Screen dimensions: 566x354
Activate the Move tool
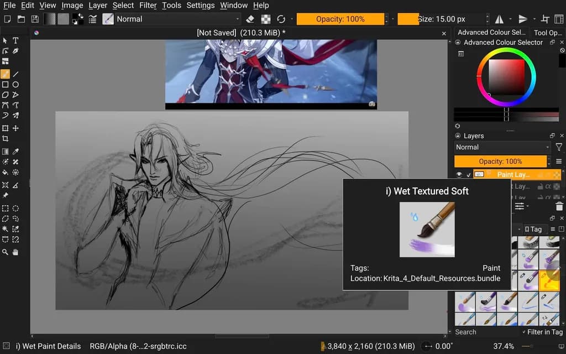click(15, 128)
